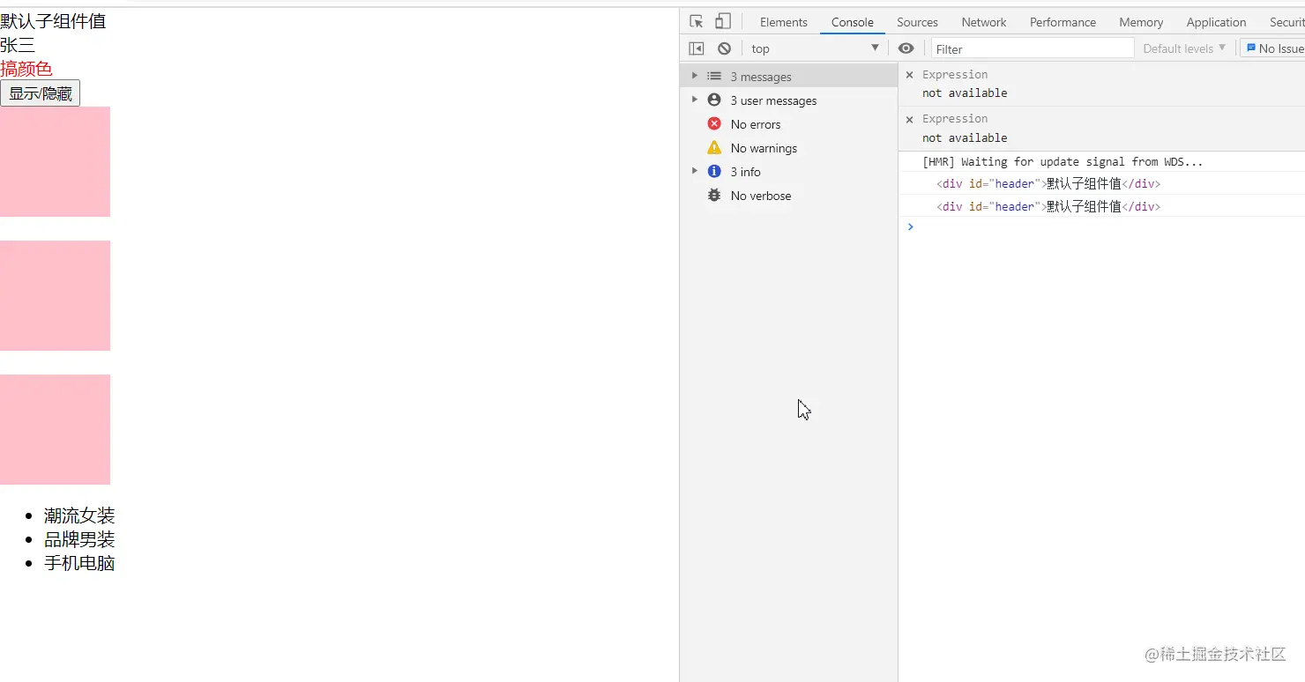Screen dimensions: 1305x682
Task: Click the 手机电脑 list item
Action: click(79, 563)
